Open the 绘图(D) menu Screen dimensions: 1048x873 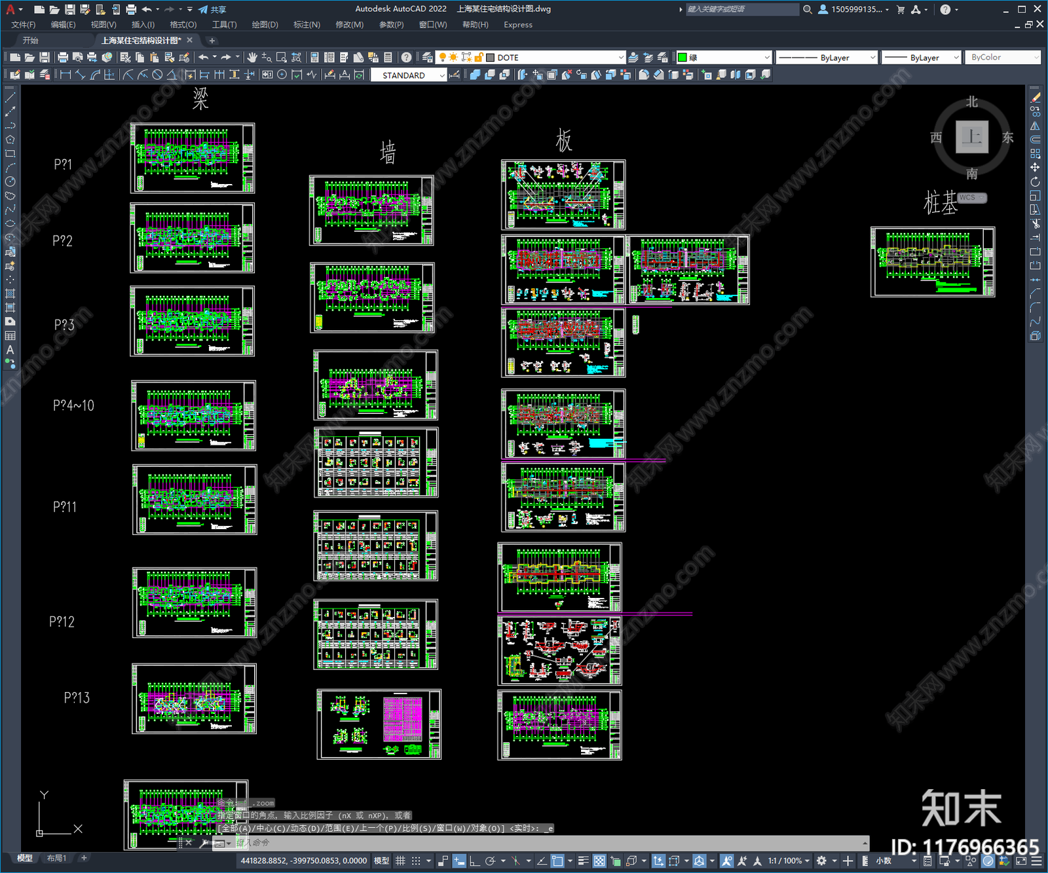tap(265, 25)
